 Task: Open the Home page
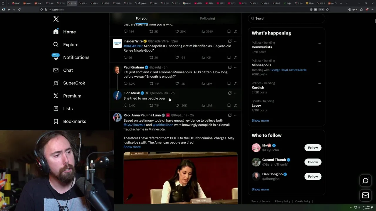65,32
